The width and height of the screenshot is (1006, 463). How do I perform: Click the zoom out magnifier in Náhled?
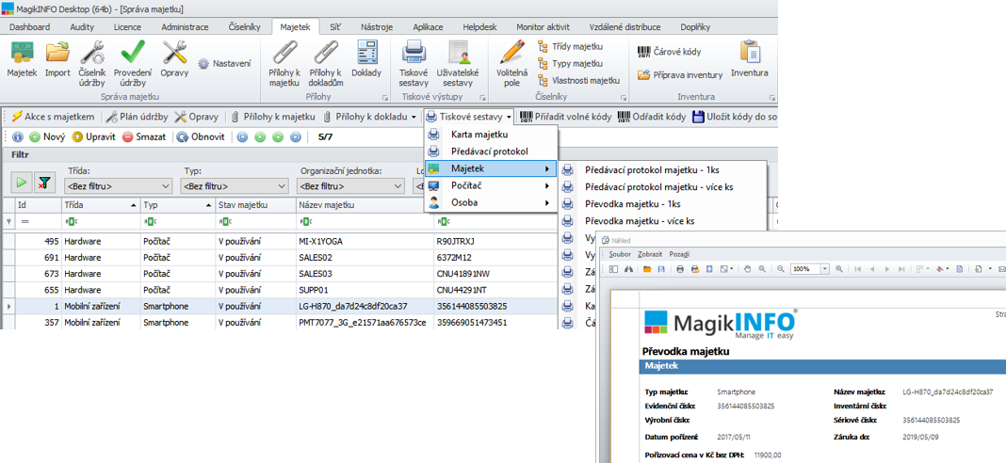[x=780, y=269]
